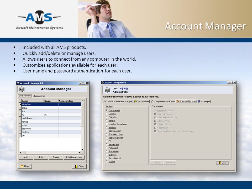Click the Component Work Report tab icon

click(x=152, y=101)
